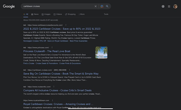Clear the search box with the X icon
Viewport: 181px width, 110px height.
[96, 6]
